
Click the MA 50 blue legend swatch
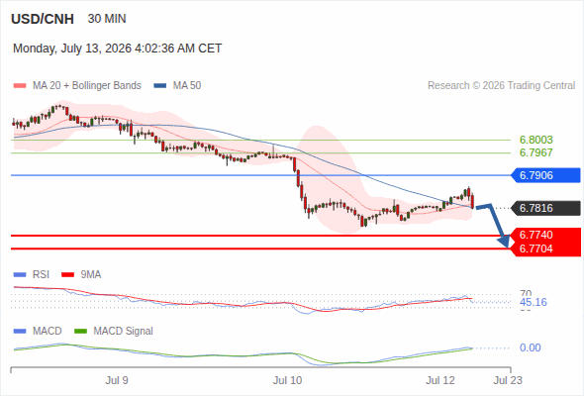tap(160, 86)
